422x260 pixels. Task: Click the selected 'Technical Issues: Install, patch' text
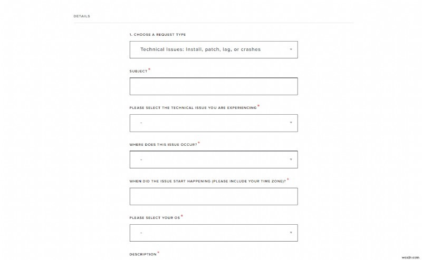tap(200, 49)
